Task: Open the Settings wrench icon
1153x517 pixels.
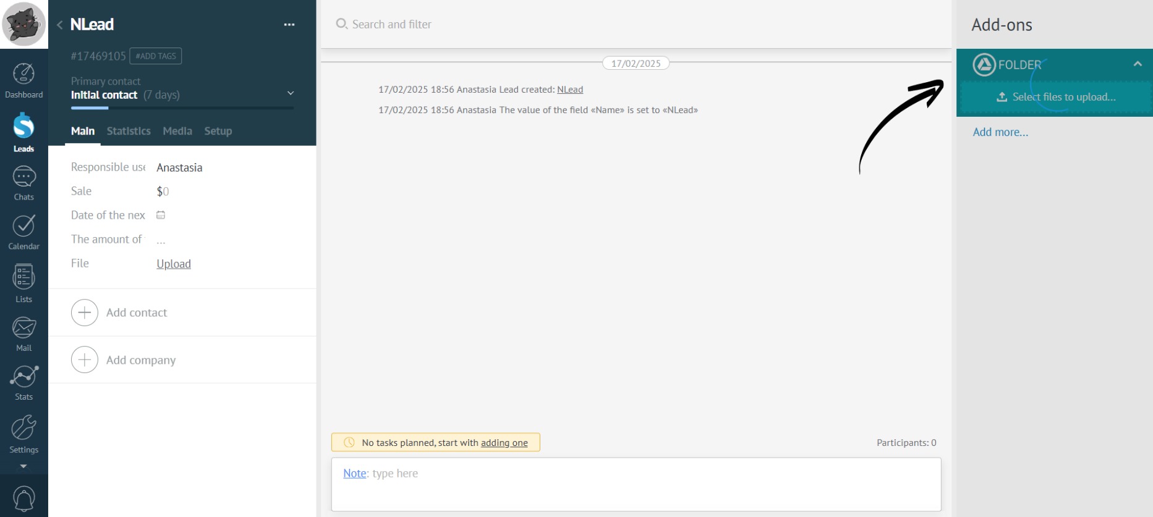Action: (23, 433)
